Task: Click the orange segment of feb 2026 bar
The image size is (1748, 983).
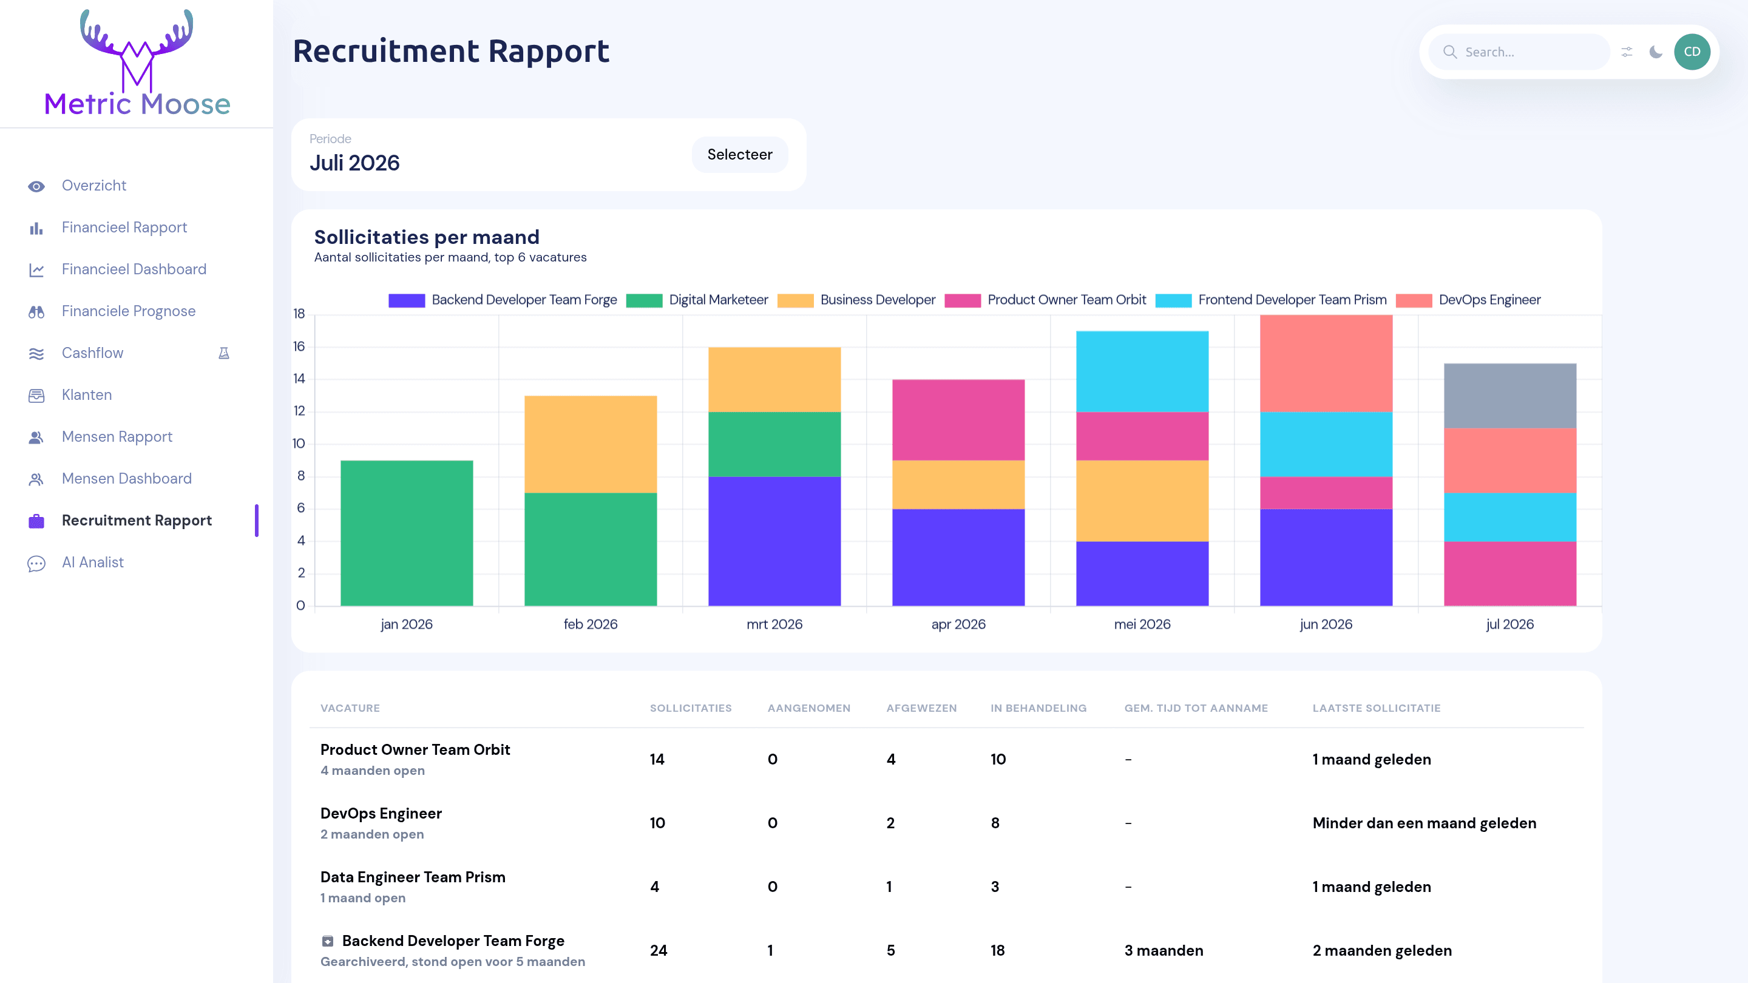Action: click(591, 444)
